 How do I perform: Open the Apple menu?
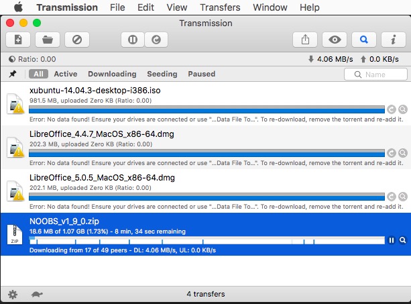click(x=18, y=7)
